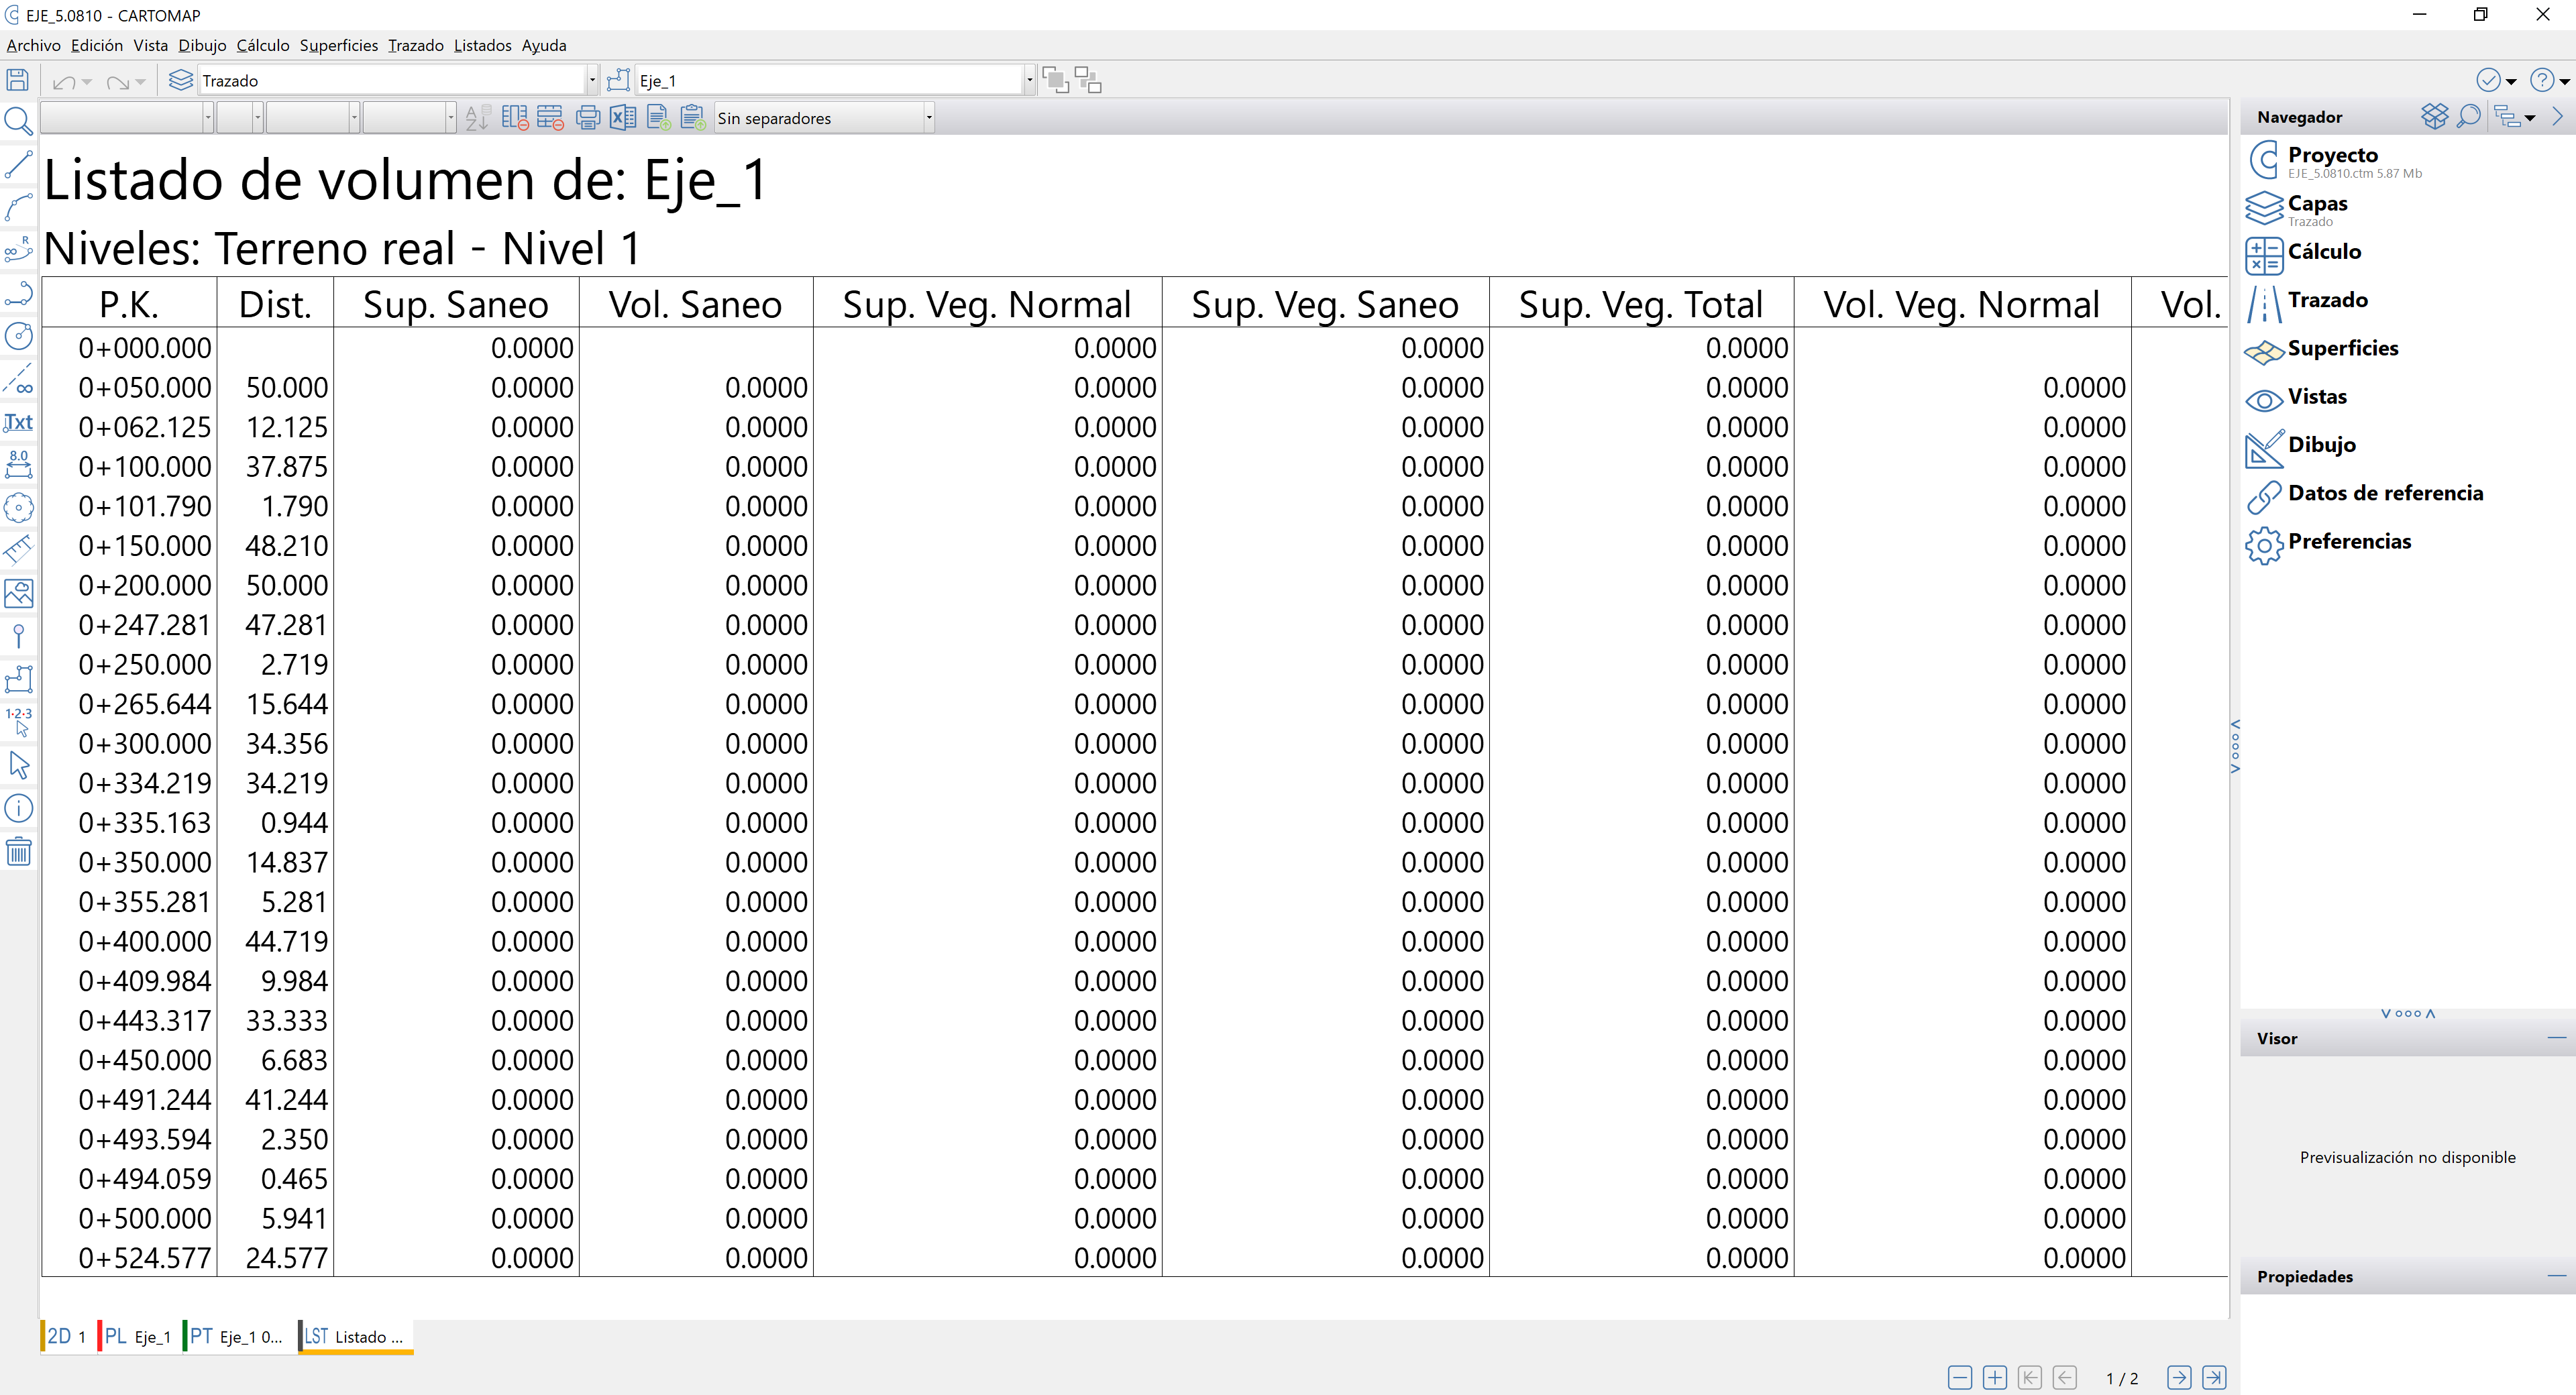Select the draw line tool in left toolbar

tap(18, 165)
